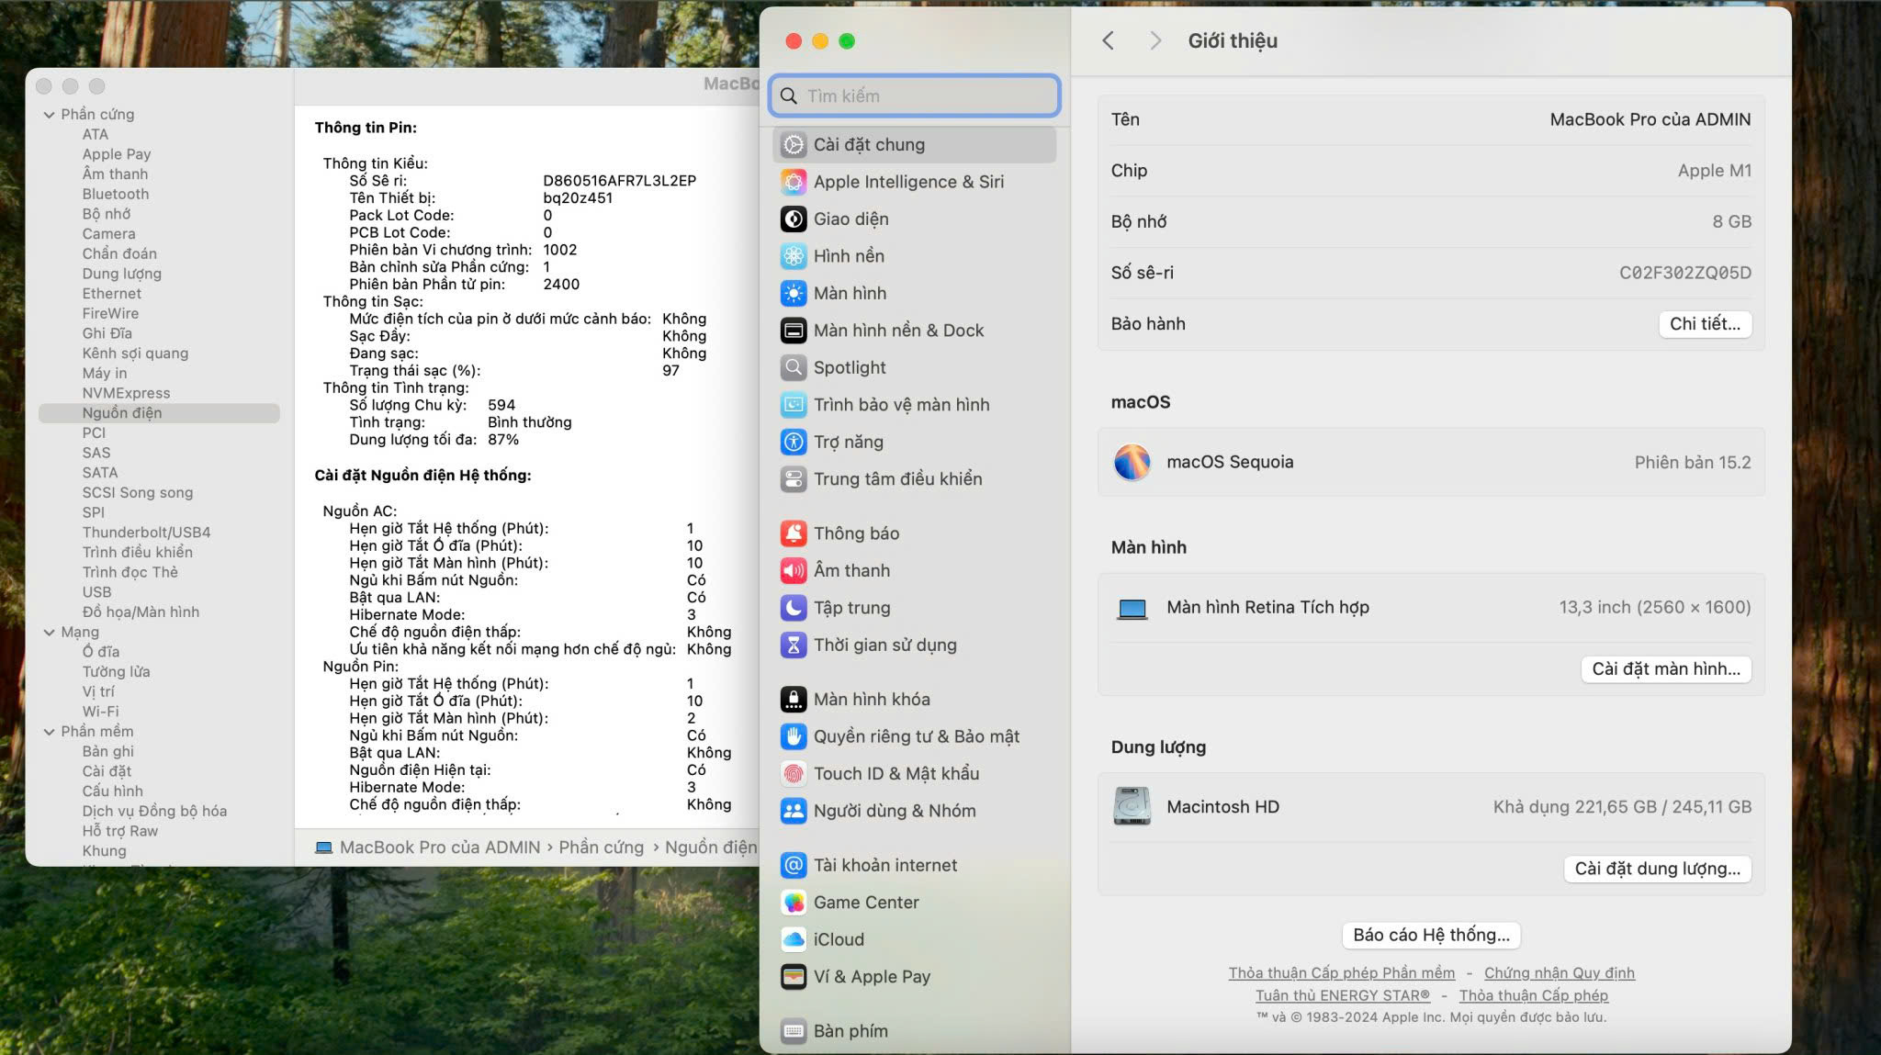1881x1055 pixels.
Task: Open the iCloud cloud icon
Action: (x=794, y=939)
